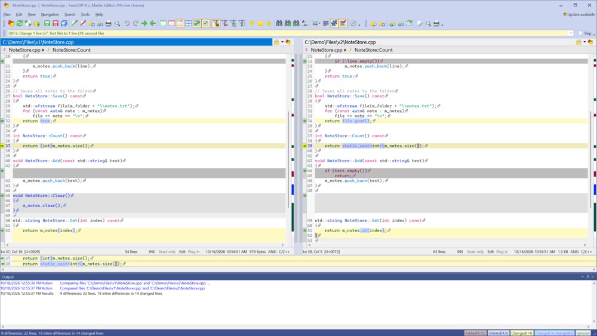Click the yellow up arrow navigation icon
Viewport: 597px width, 336px height.
(x=252, y=24)
